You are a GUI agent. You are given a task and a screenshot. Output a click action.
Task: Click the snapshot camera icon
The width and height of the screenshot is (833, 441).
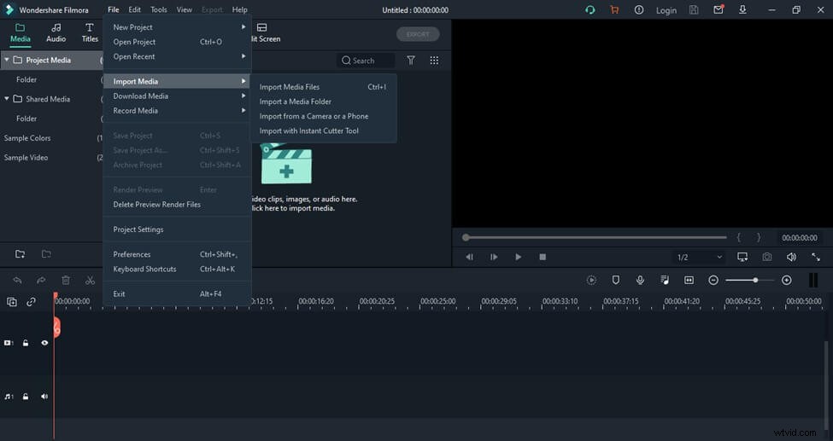766,257
